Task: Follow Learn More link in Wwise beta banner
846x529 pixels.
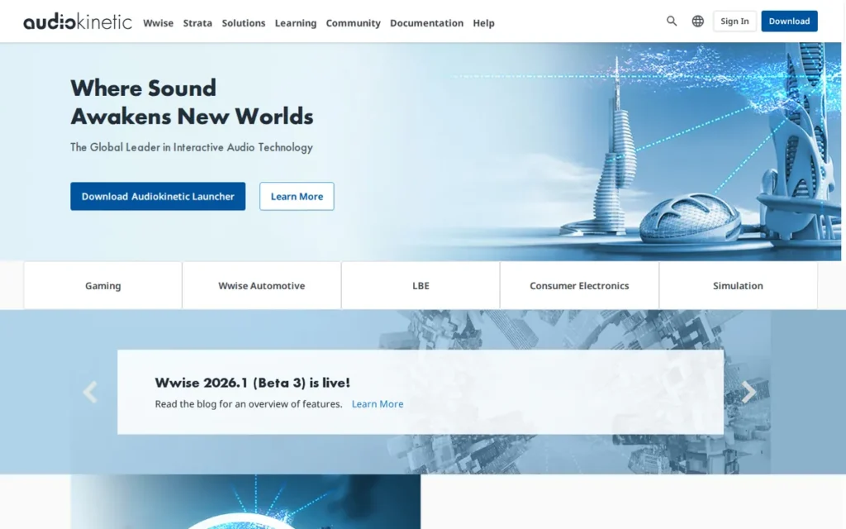Action: (377, 403)
